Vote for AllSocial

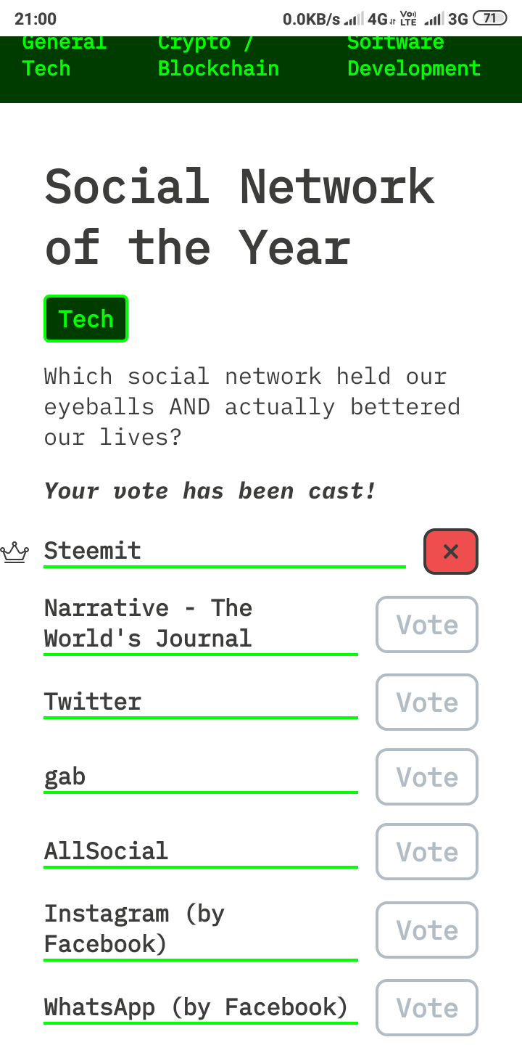click(427, 852)
